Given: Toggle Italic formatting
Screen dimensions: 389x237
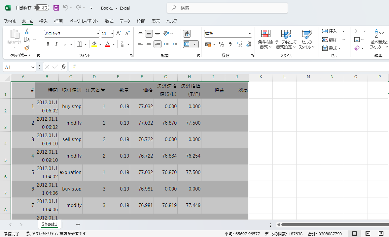Looking at the screenshot, I should (56, 44).
